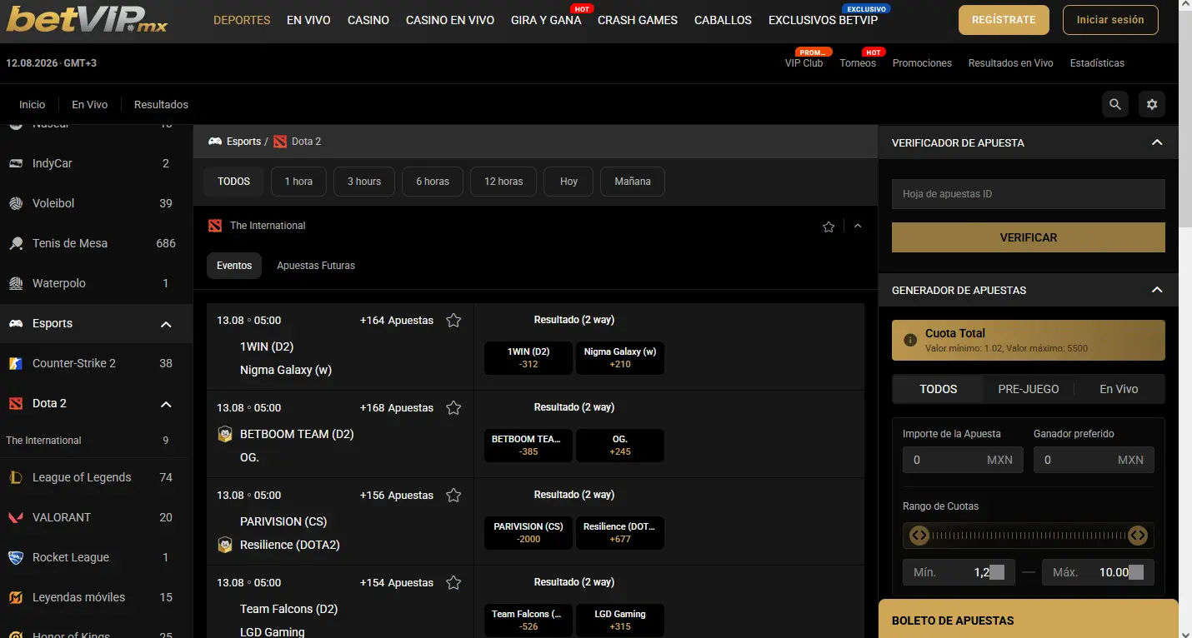Click the REGÍSTRATE button
The image size is (1192, 638).
[x=1004, y=19]
